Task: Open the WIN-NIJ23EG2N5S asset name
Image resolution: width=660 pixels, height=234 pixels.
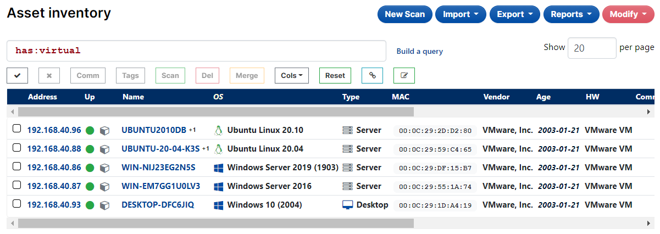Action: 158,168
